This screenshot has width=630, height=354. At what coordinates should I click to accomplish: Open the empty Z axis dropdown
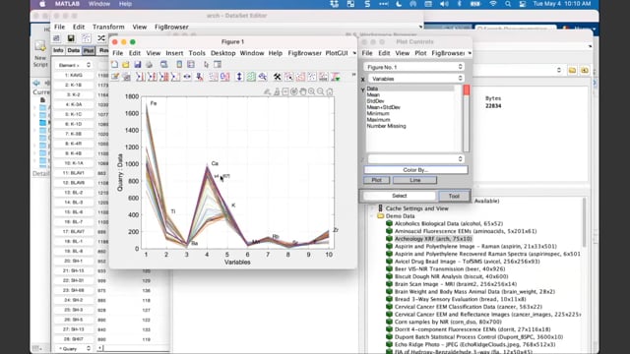[x=415, y=159]
